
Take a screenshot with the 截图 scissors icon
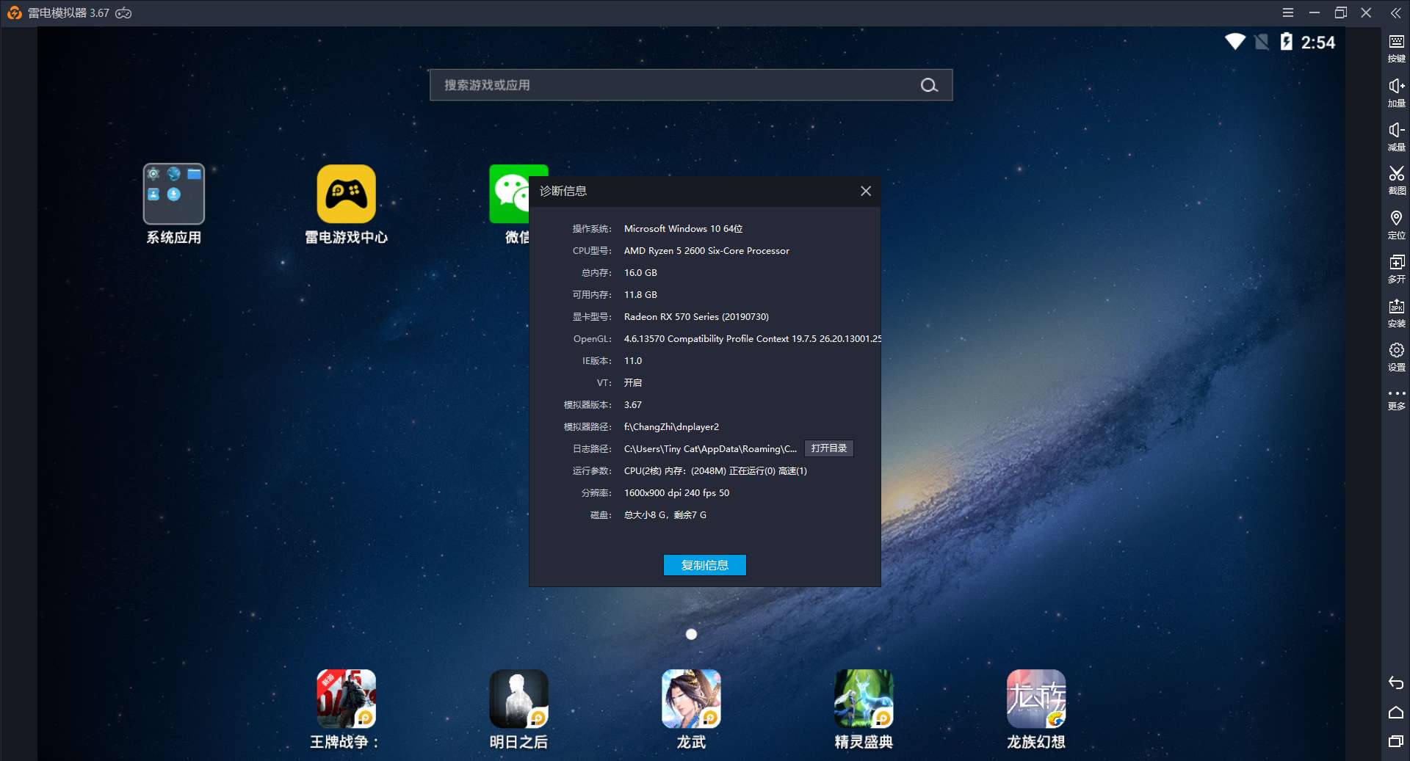1396,179
